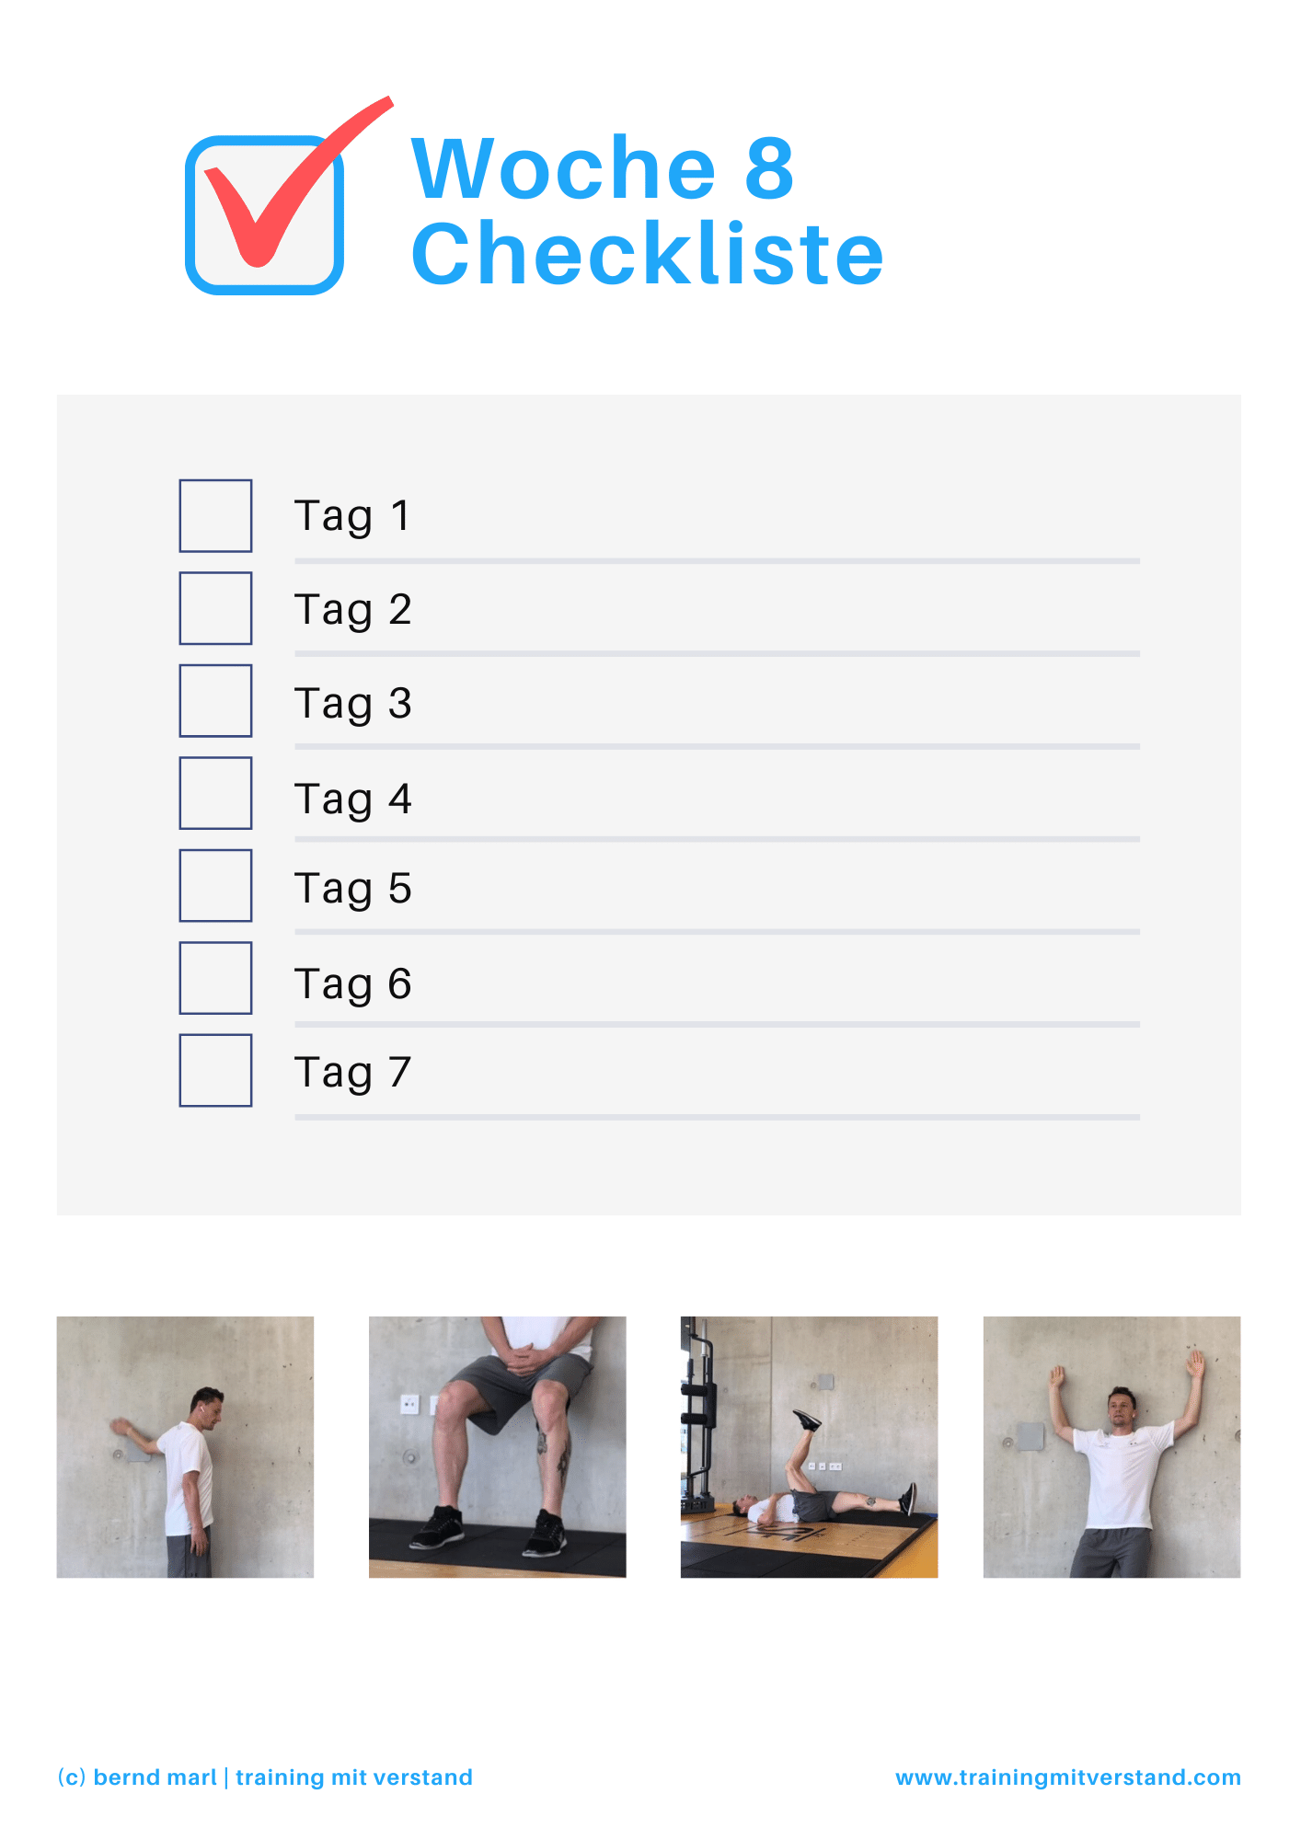The height and width of the screenshot is (1840, 1301).
Task: Click the large red checkmark icon
Action: (x=291, y=184)
